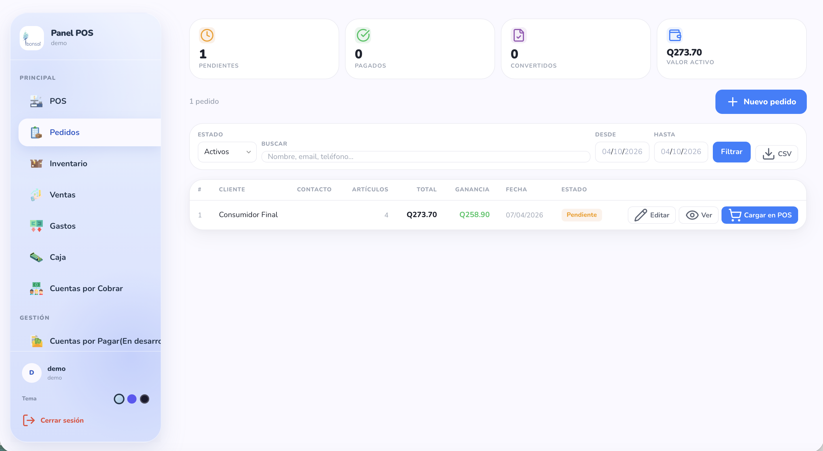Click the Gastos money arrows icon
Viewport: 823px width, 451px height.
click(x=36, y=226)
